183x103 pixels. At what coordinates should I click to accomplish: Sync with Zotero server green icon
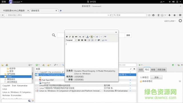click(173, 65)
